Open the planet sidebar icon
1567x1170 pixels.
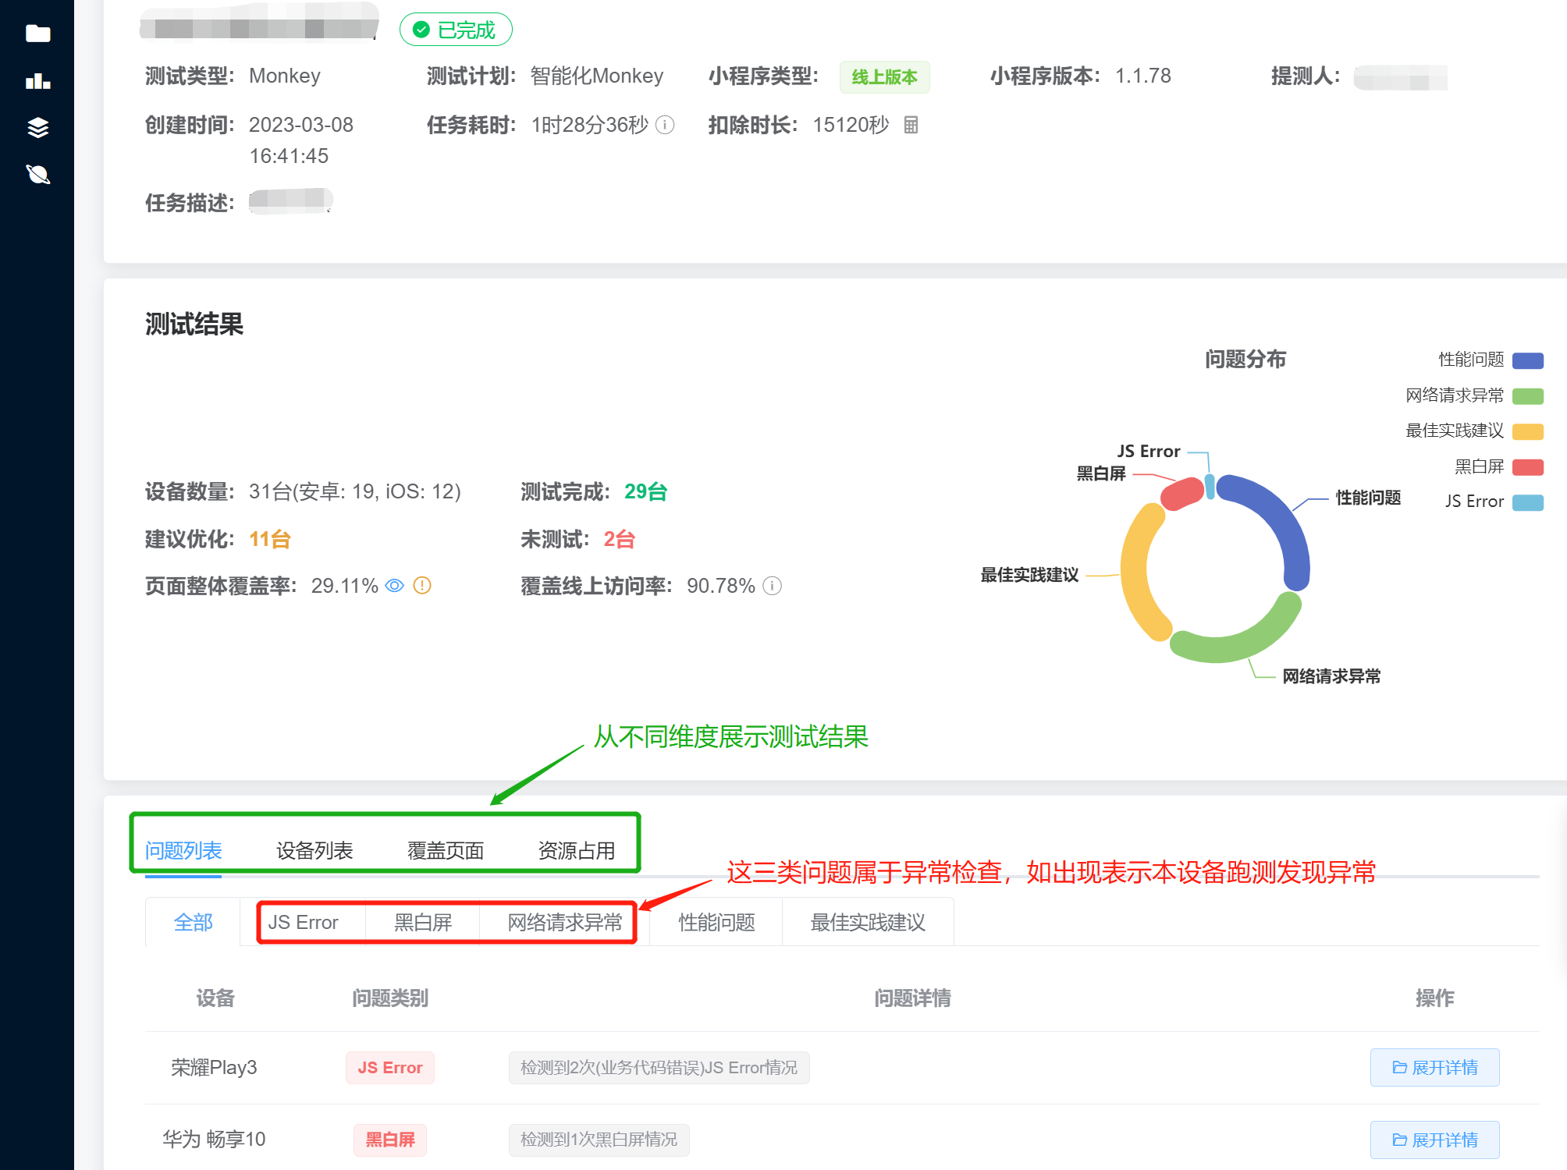(37, 174)
